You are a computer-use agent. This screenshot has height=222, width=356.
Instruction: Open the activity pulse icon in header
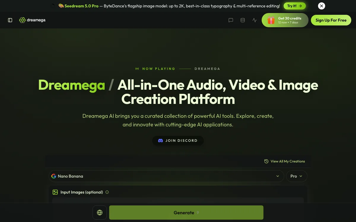coord(255,20)
